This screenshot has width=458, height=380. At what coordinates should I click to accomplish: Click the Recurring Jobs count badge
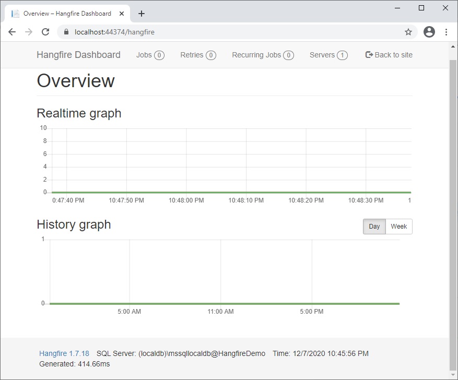pyautogui.click(x=289, y=55)
